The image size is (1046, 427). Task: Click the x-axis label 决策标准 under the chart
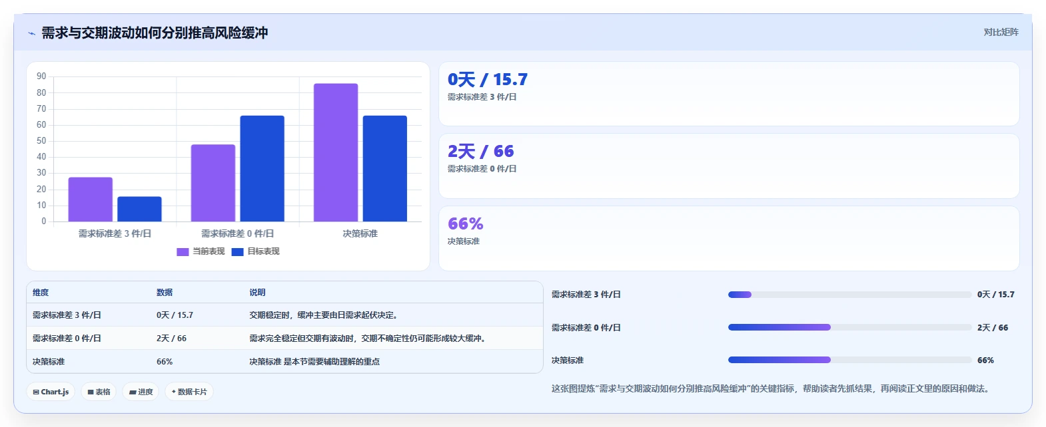coord(360,234)
